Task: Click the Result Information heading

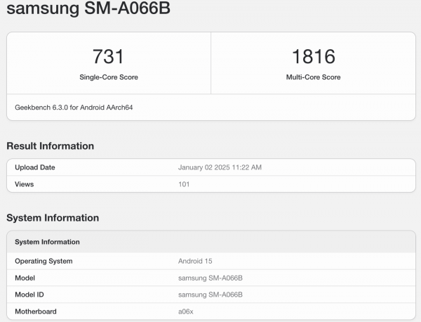Action: (x=51, y=146)
